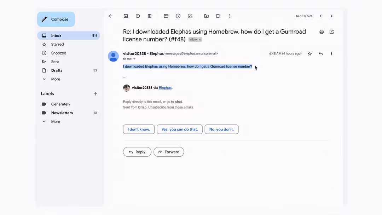382x215 pixels.
Task: Print the email conversation
Action: [322, 32]
